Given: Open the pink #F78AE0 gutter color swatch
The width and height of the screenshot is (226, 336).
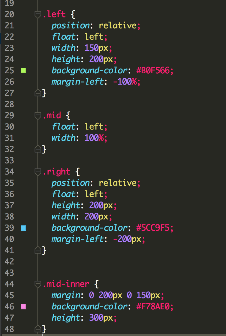Looking at the screenshot, I should [23, 307].
